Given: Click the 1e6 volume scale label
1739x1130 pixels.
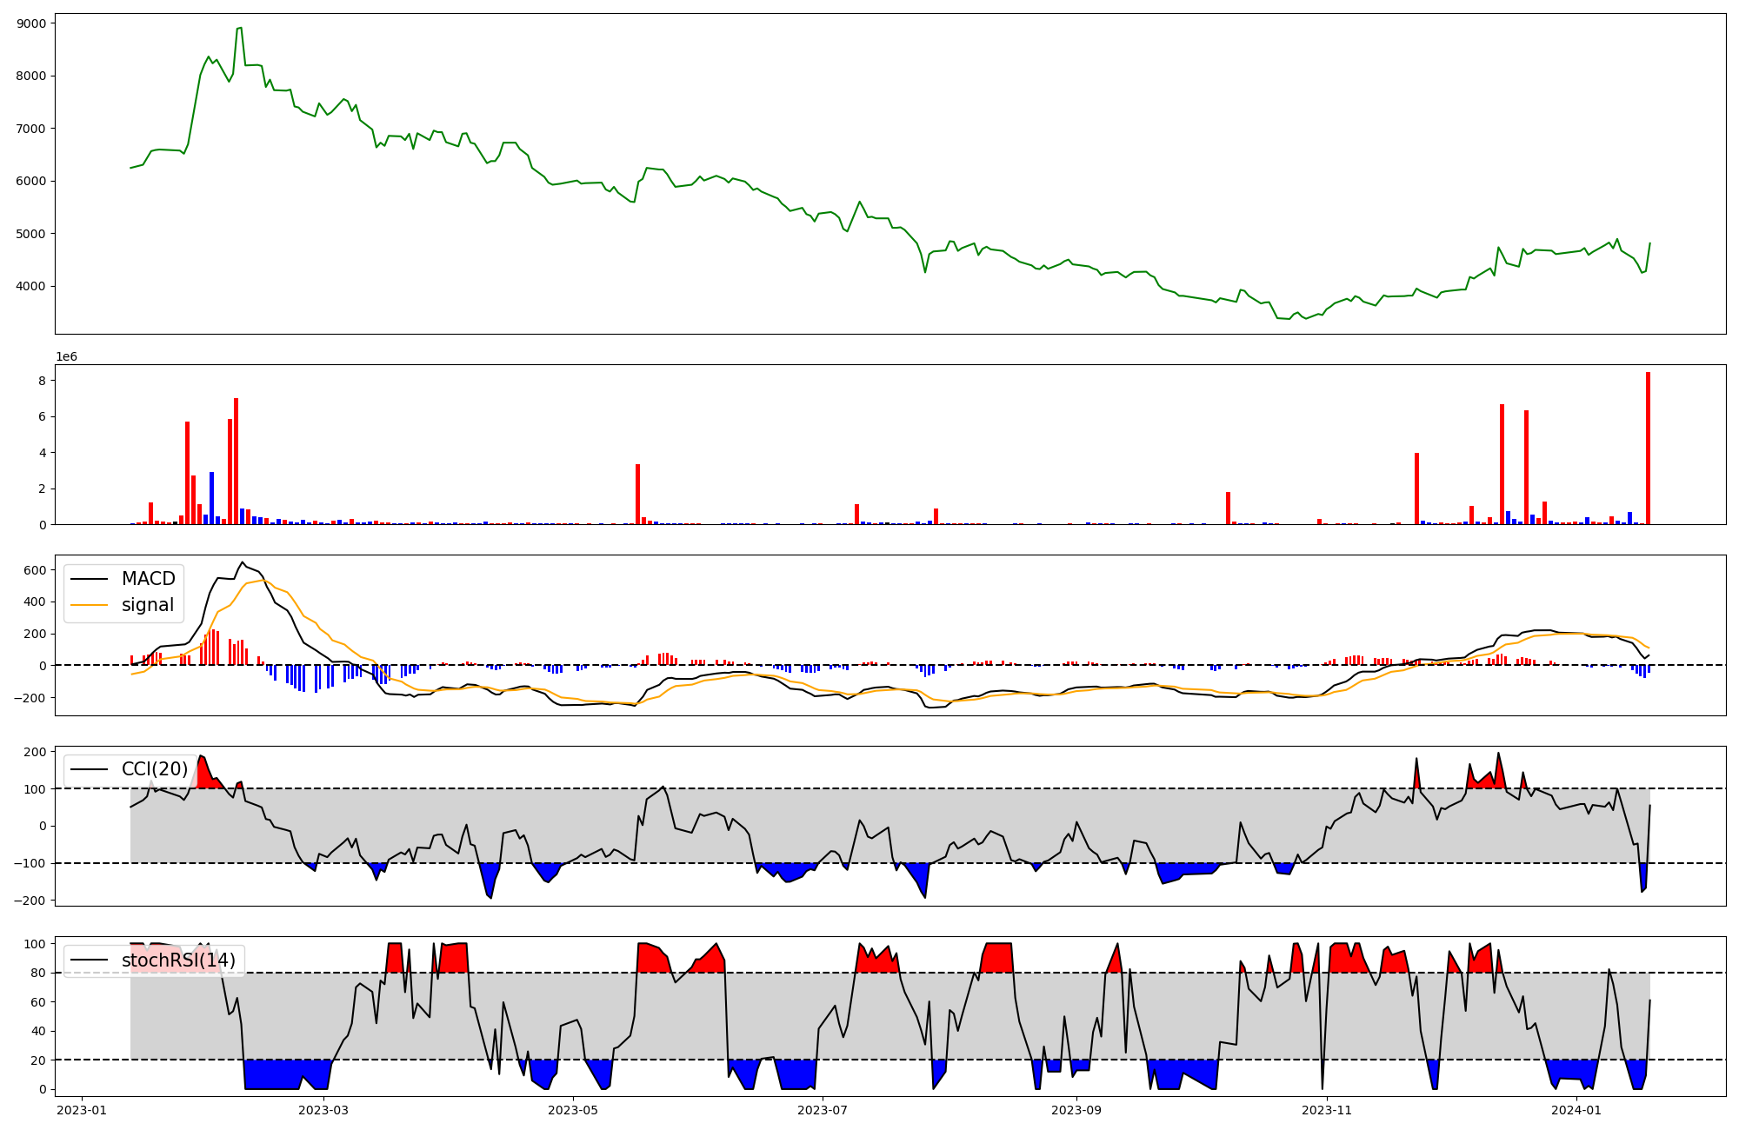Looking at the screenshot, I should (67, 356).
